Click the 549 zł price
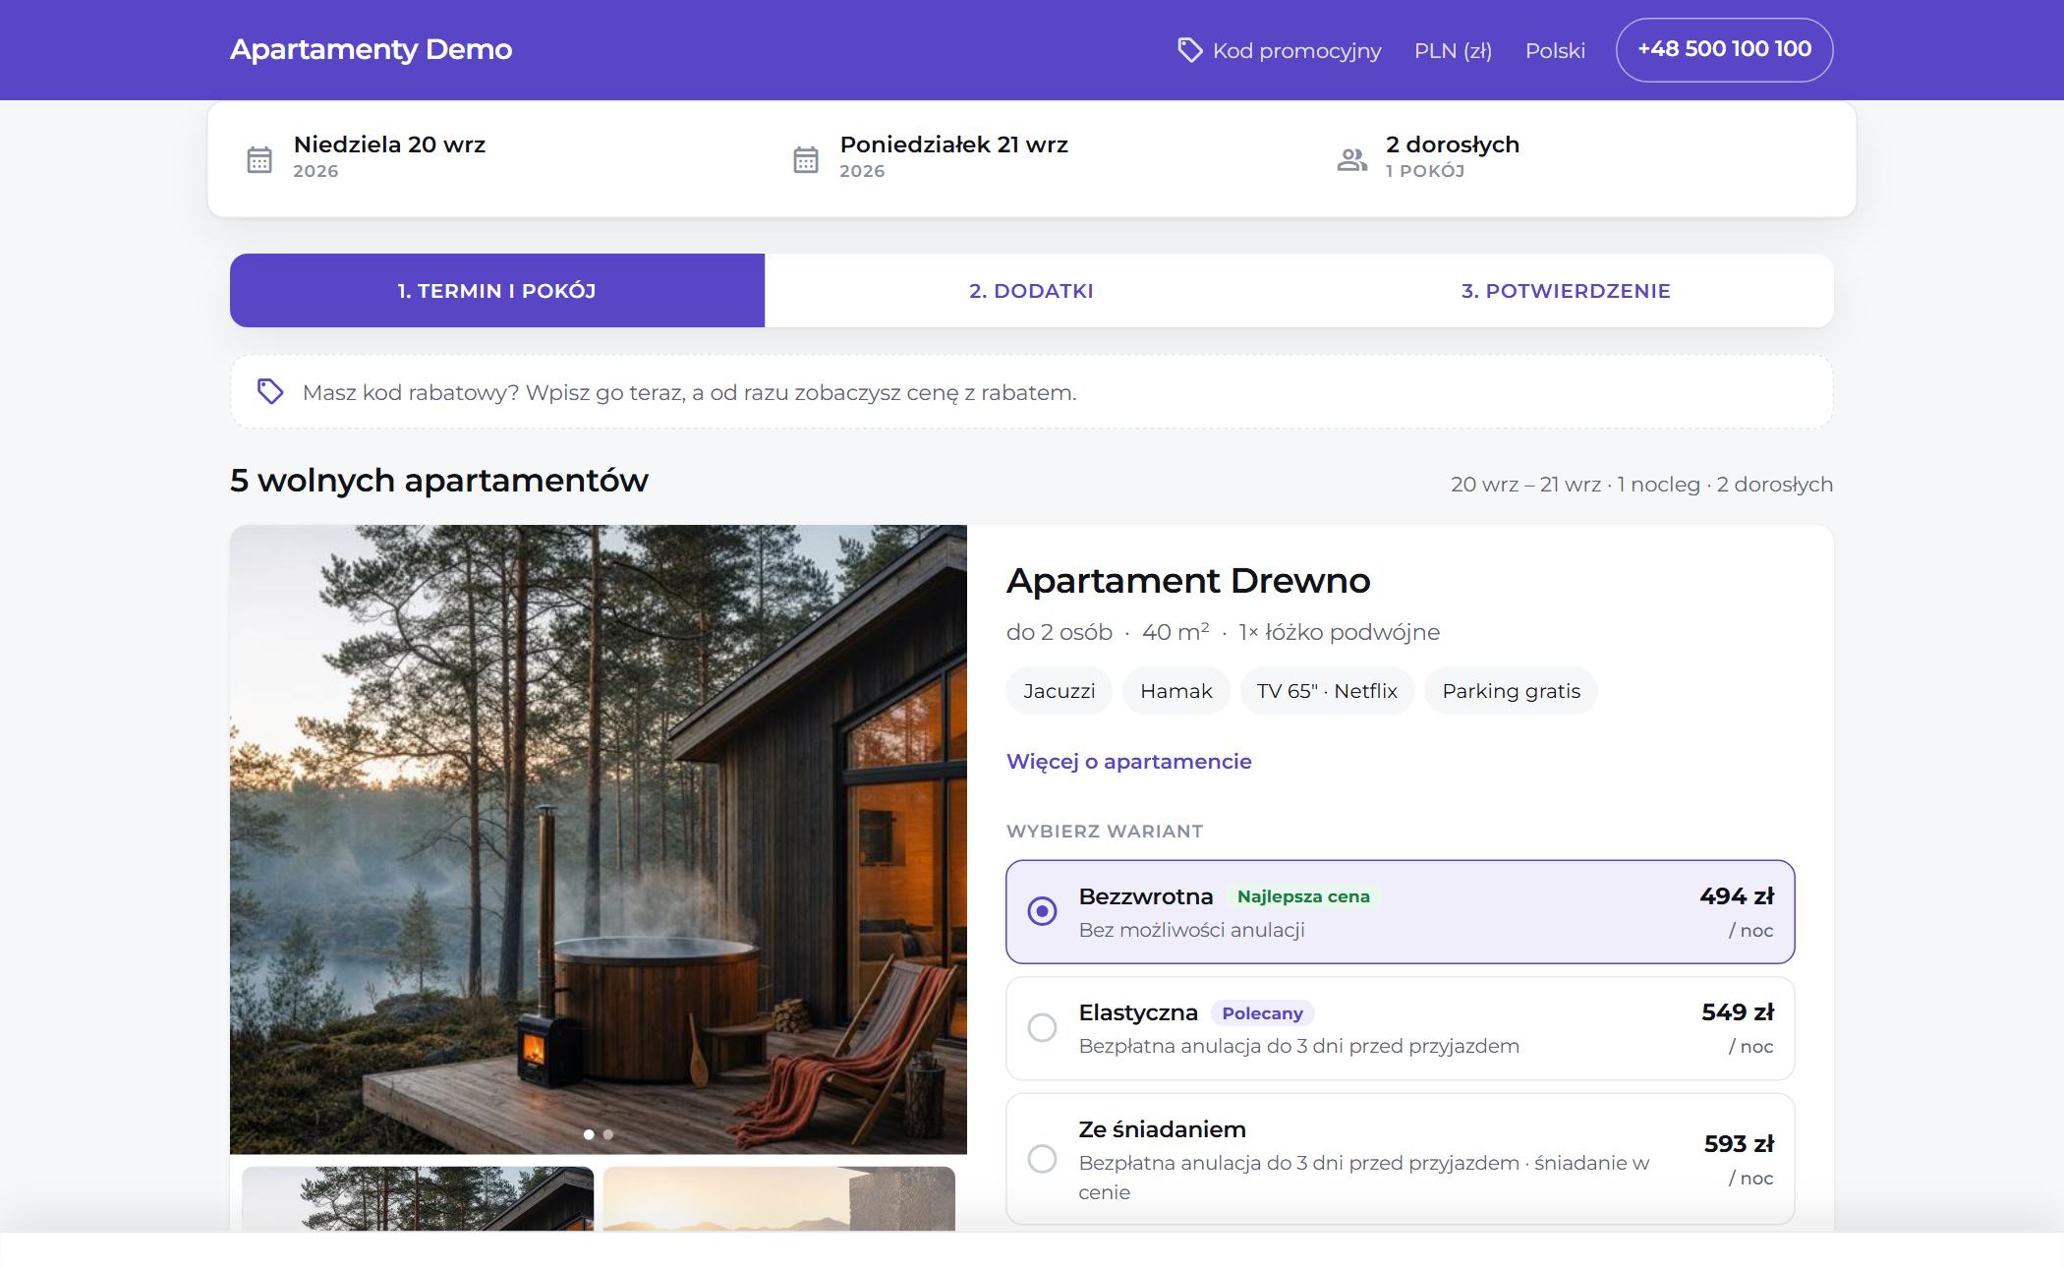The image size is (2064, 1268). (1737, 1011)
